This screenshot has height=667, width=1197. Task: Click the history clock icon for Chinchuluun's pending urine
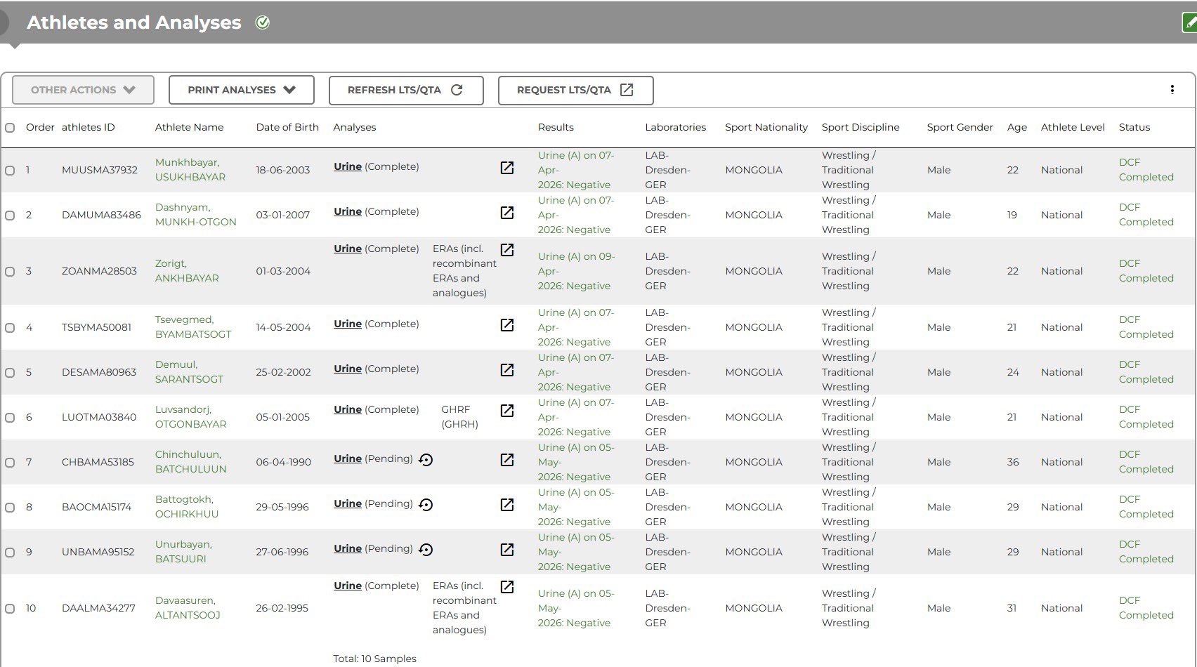[x=426, y=460]
